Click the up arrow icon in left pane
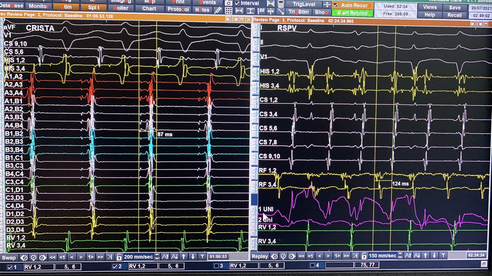The width and height of the screenshot is (492, 276). tap(183, 257)
